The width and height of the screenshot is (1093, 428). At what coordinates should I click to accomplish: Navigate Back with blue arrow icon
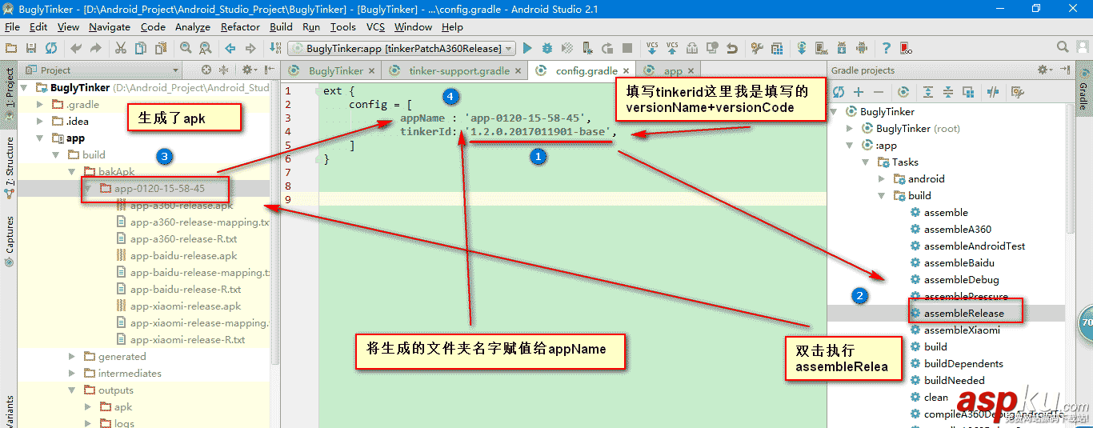click(x=230, y=49)
